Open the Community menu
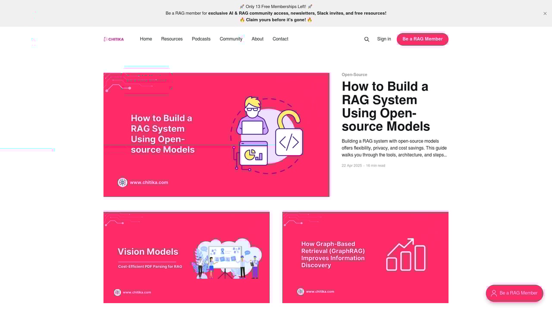Image resolution: width=552 pixels, height=310 pixels. 231,39
